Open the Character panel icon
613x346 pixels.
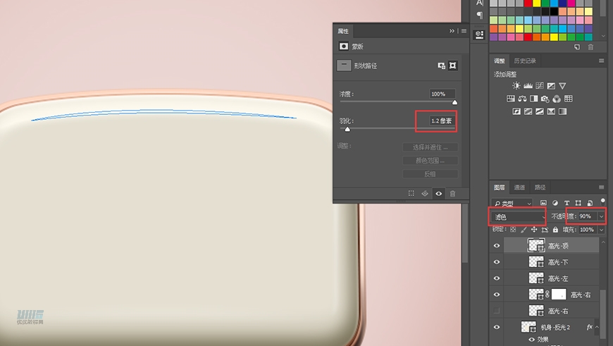(479, 3)
